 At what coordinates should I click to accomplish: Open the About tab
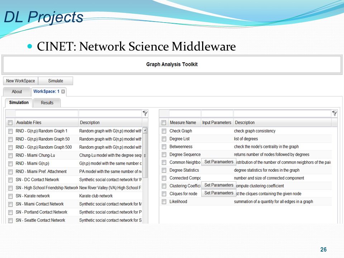click(x=17, y=92)
